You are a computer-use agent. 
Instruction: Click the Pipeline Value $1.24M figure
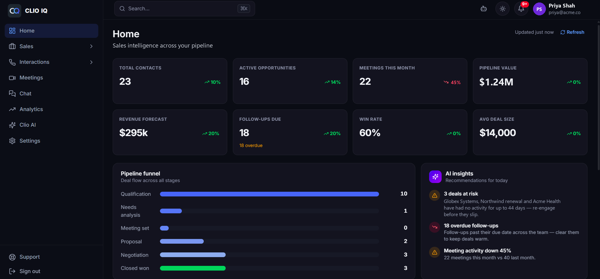[x=496, y=82]
